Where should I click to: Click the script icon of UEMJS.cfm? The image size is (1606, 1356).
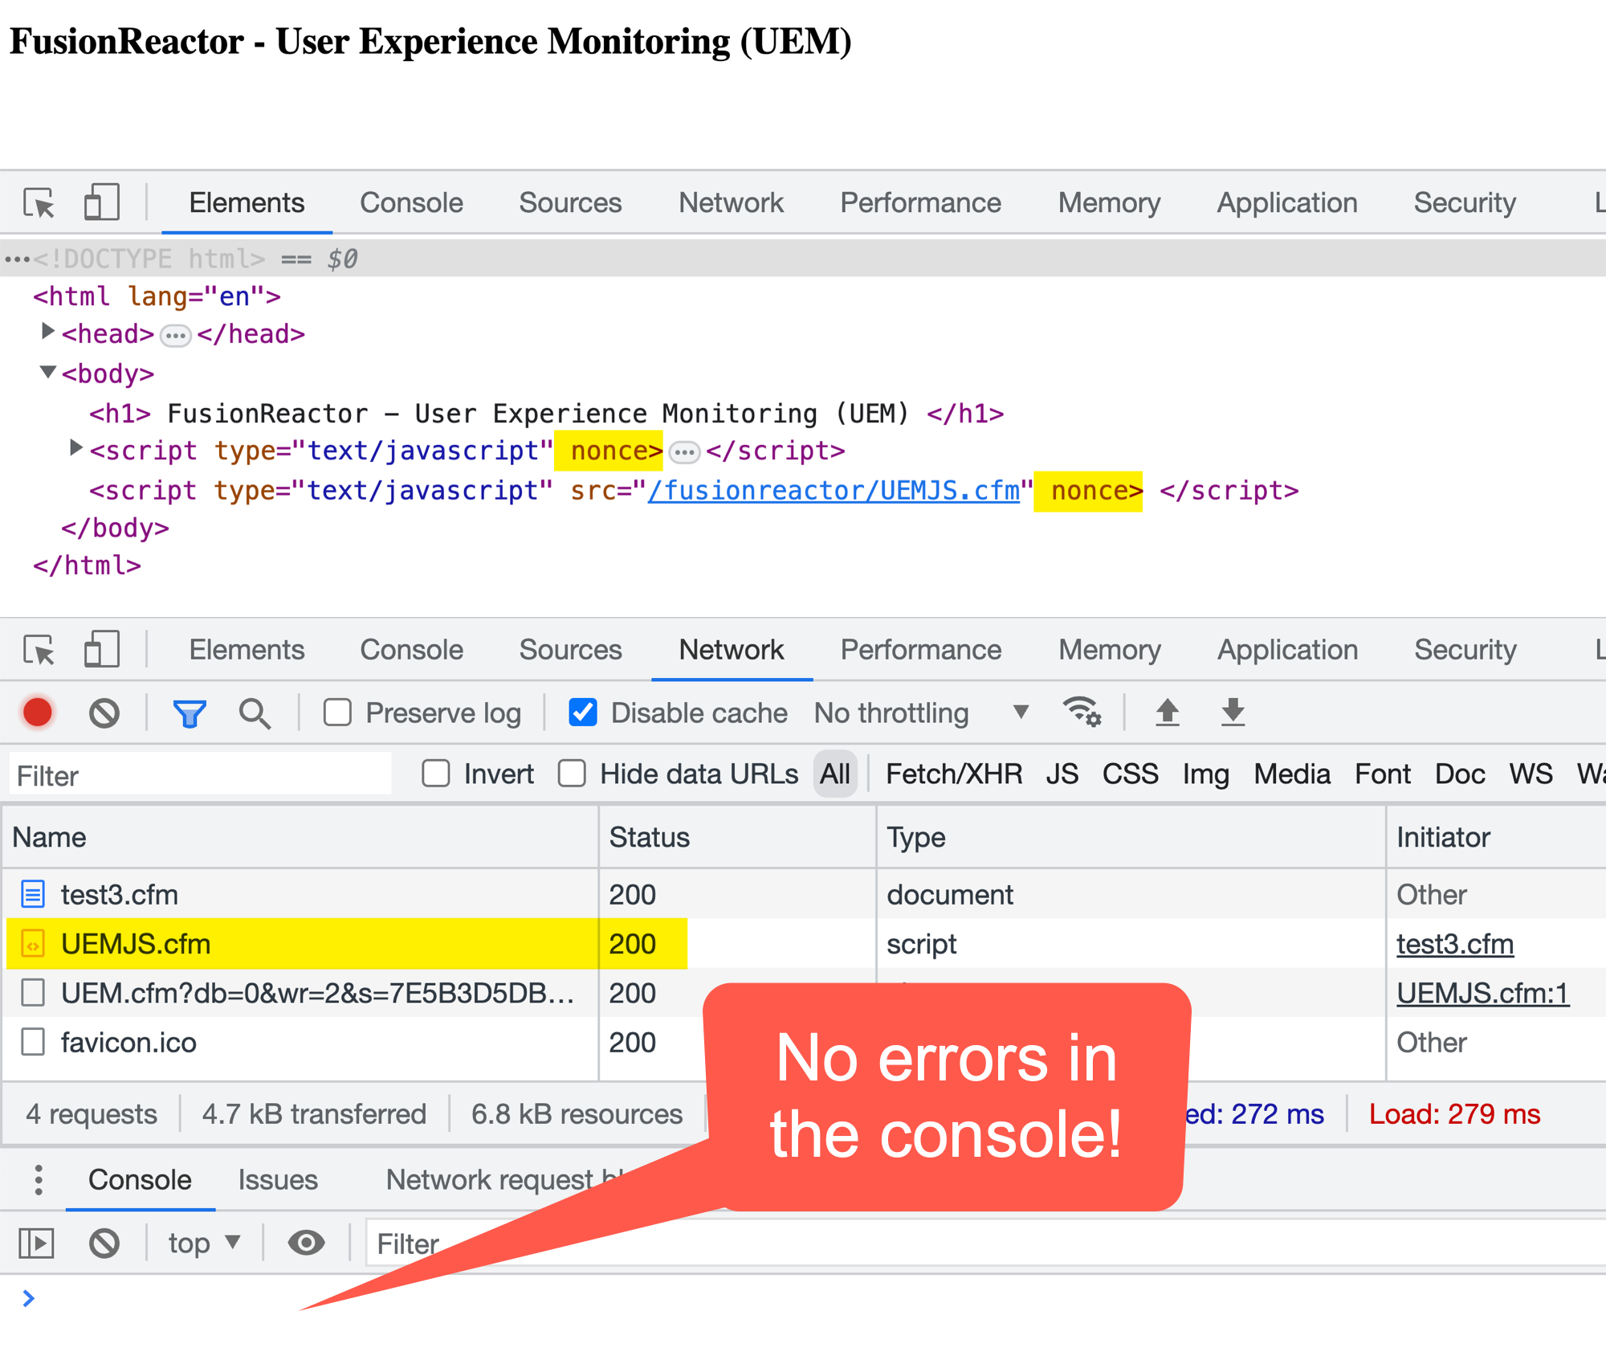pyautogui.click(x=33, y=944)
